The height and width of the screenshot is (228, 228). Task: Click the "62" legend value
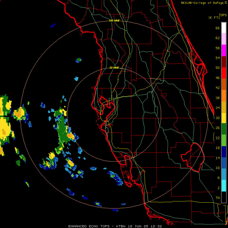[x=218, y=38]
